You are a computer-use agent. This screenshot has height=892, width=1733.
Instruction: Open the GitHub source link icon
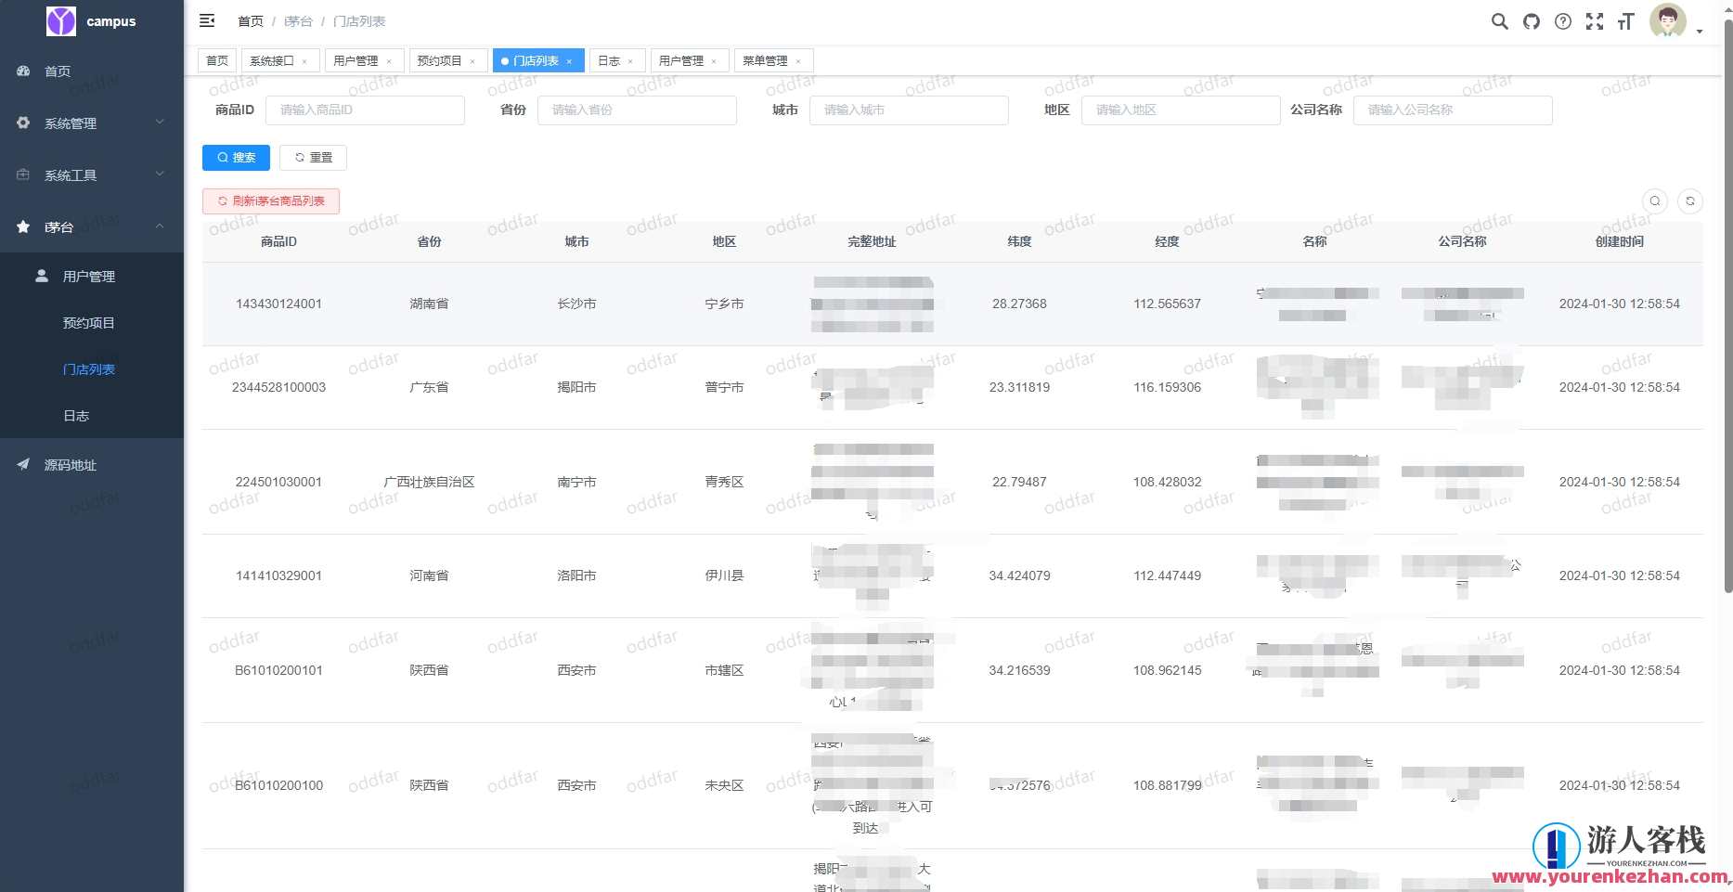(1532, 21)
